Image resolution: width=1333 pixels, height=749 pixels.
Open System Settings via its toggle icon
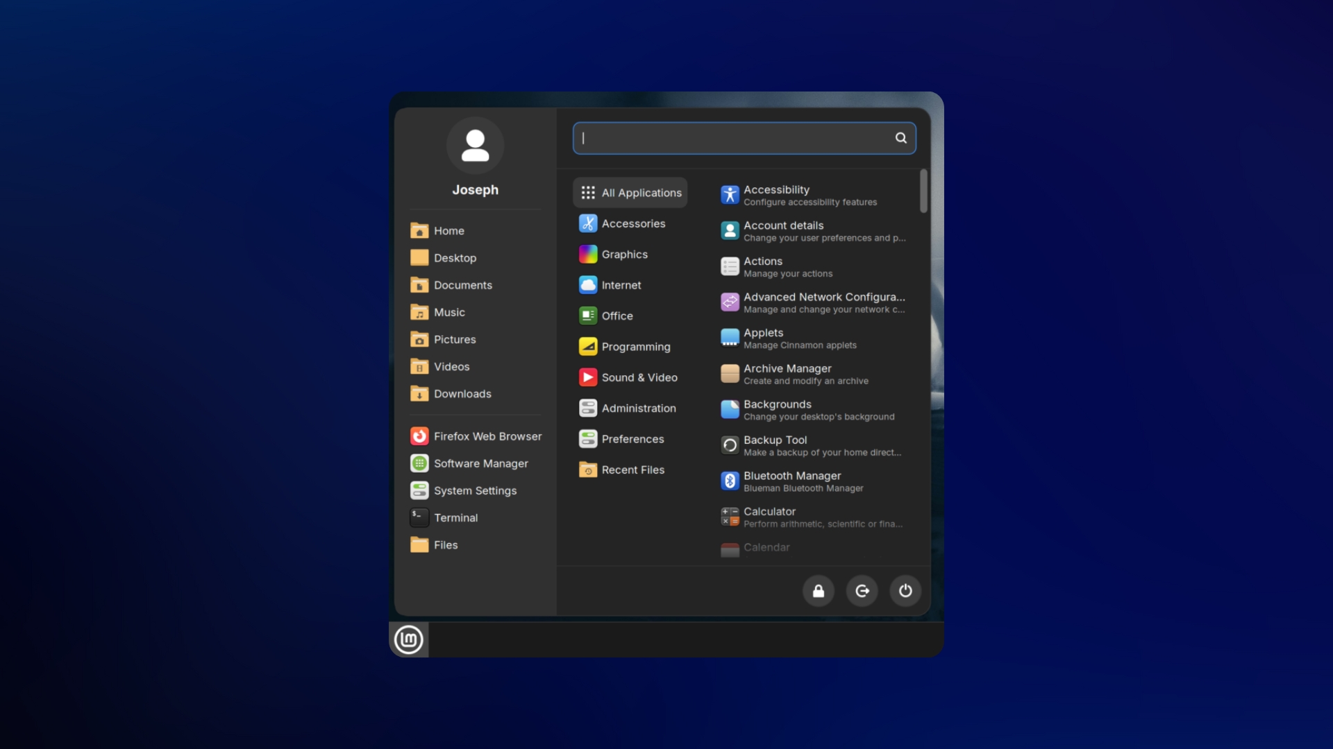coord(419,490)
